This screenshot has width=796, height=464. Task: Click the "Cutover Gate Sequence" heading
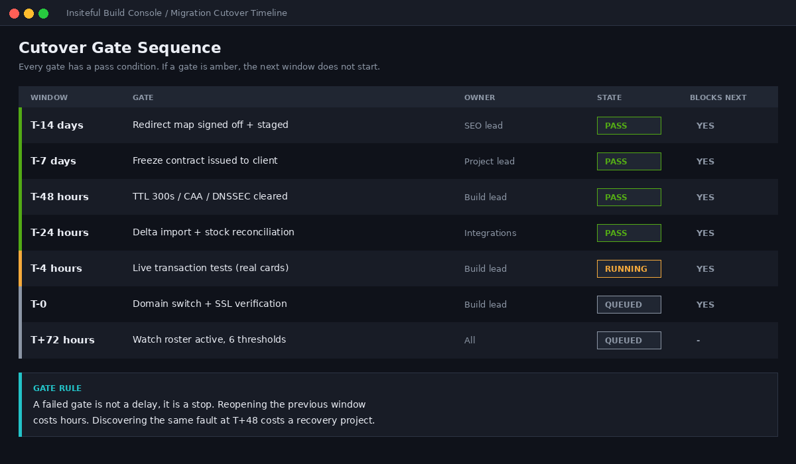click(x=120, y=48)
